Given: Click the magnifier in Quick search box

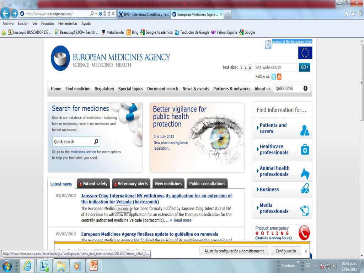Looking at the screenshot, I should click(x=96, y=141).
